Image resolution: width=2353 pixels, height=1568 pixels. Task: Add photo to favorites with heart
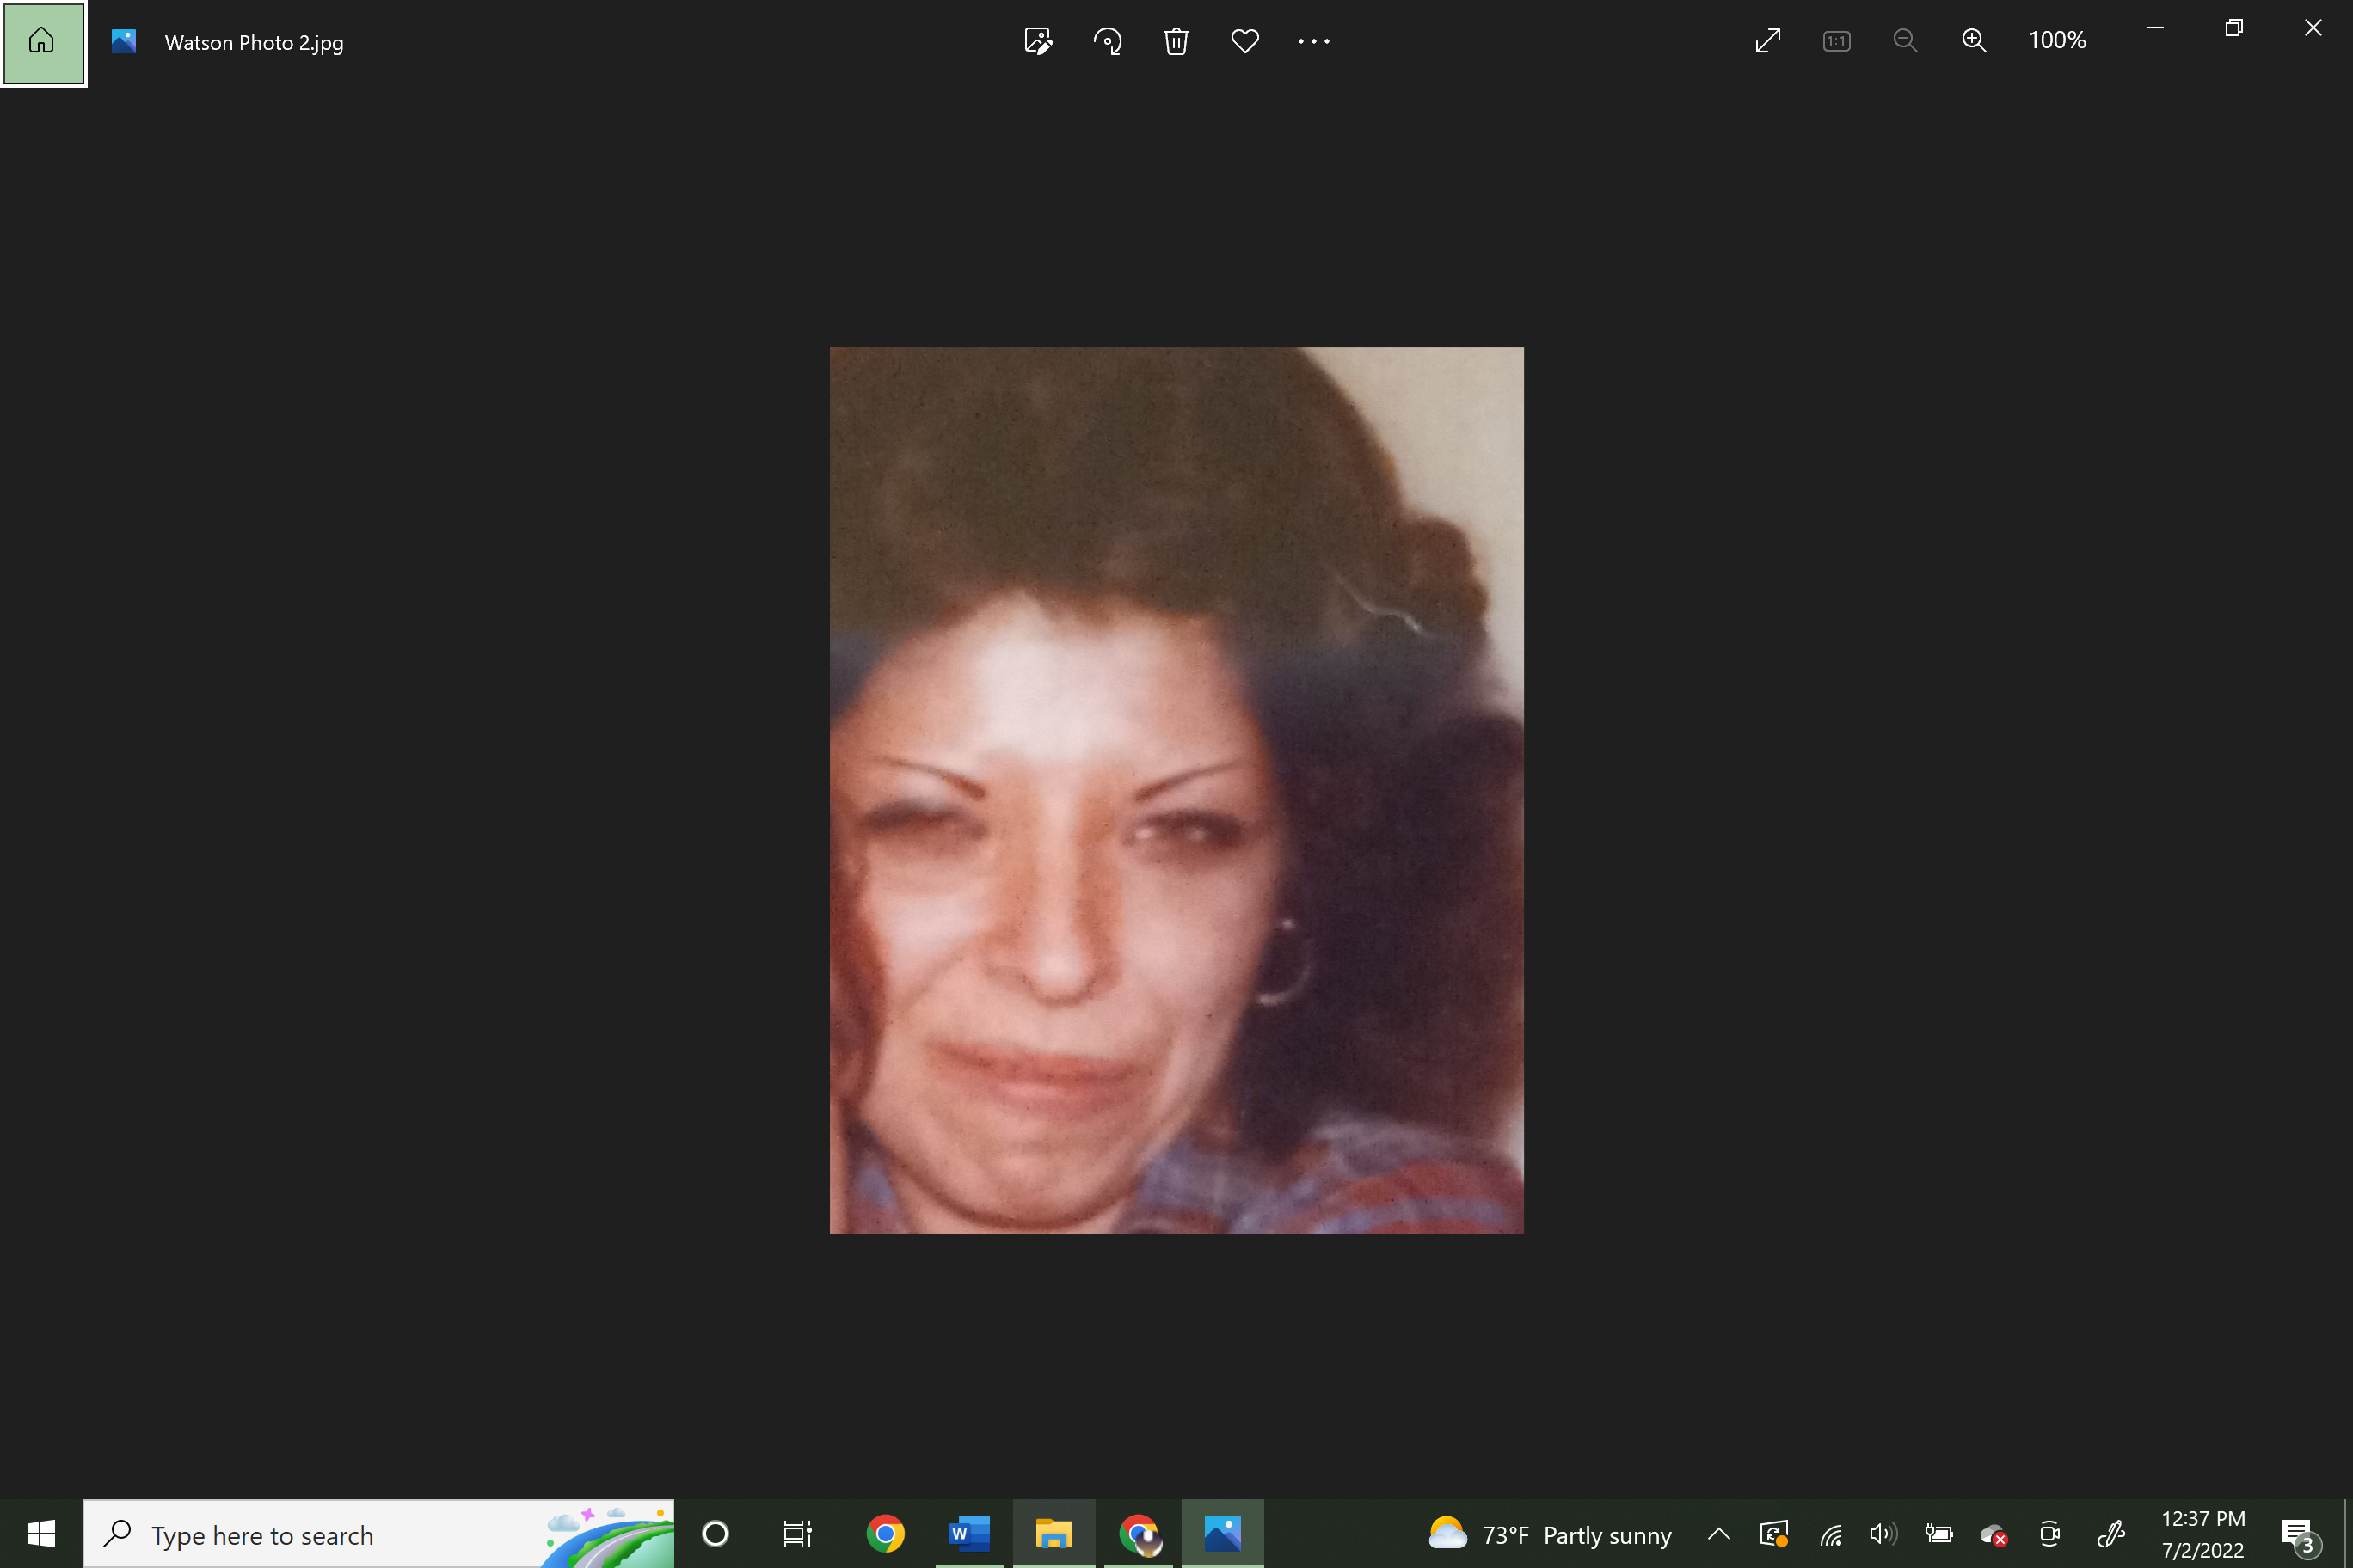1244,41
